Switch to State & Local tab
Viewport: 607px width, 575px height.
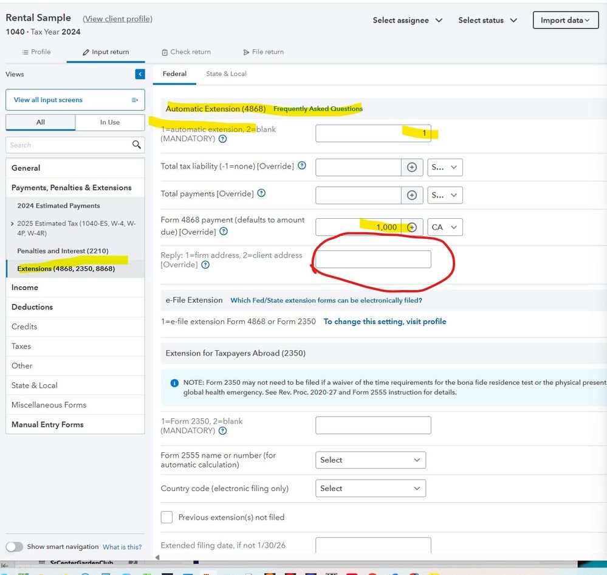[x=226, y=74]
